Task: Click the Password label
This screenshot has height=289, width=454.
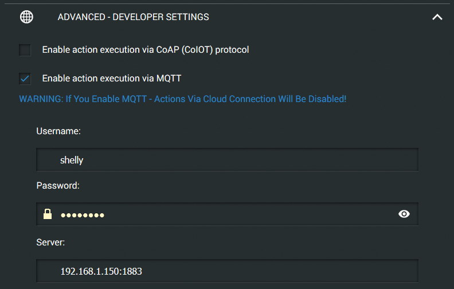Action: click(58, 186)
